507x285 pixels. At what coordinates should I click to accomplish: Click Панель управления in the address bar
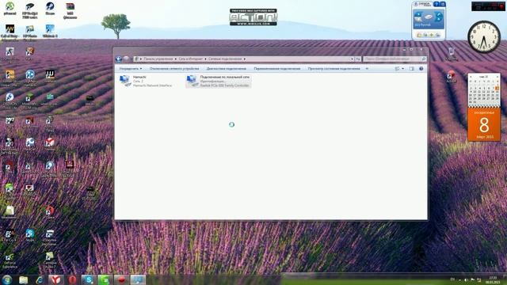pyautogui.click(x=158, y=59)
